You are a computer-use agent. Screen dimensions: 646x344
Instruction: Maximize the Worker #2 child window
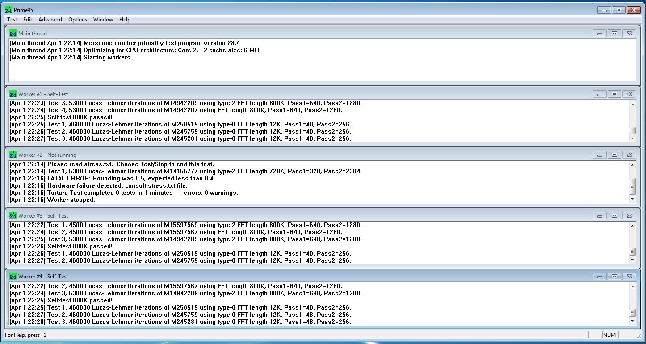614,155
